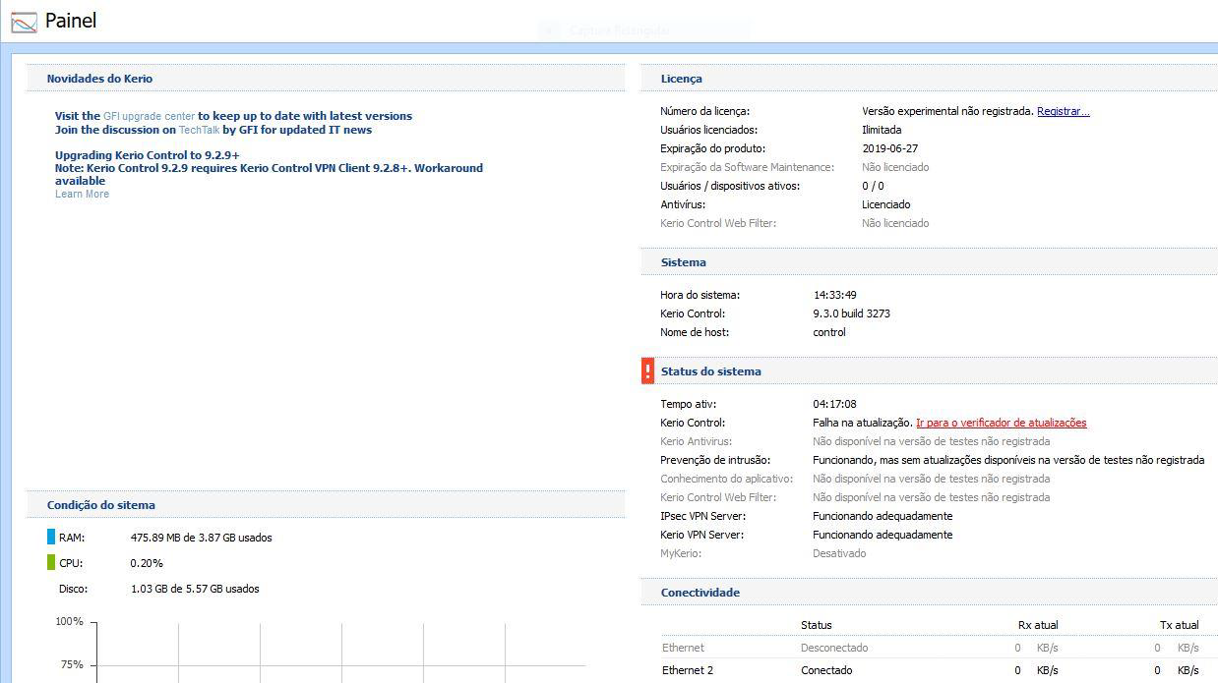Click the Tx atual column header

click(x=1180, y=625)
